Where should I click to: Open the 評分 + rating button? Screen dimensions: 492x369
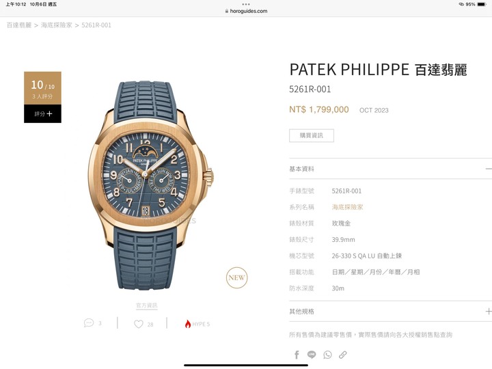42,113
